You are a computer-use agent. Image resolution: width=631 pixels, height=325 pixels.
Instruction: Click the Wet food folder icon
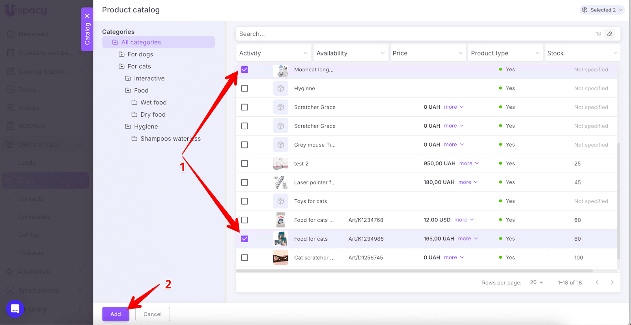tap(134, 102)
